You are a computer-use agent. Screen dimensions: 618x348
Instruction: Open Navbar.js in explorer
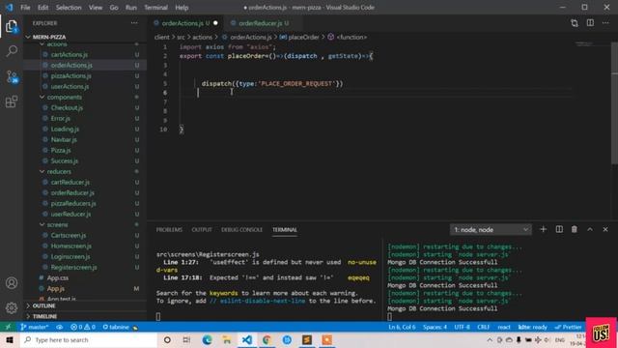tap(64, 139)
